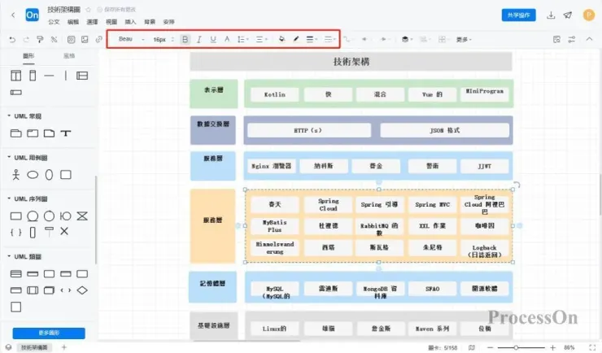
Task: Collapse the toolbar with up chevron
Action: click(589, 39)
